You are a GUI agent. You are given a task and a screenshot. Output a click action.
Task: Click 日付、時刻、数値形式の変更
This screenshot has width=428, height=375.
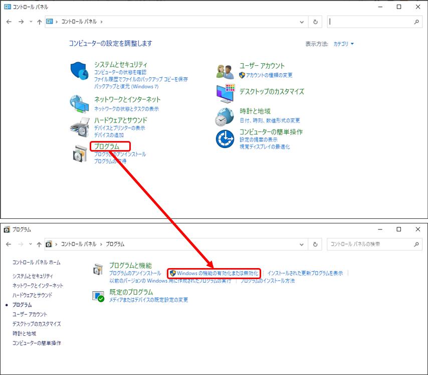point(270,120)
